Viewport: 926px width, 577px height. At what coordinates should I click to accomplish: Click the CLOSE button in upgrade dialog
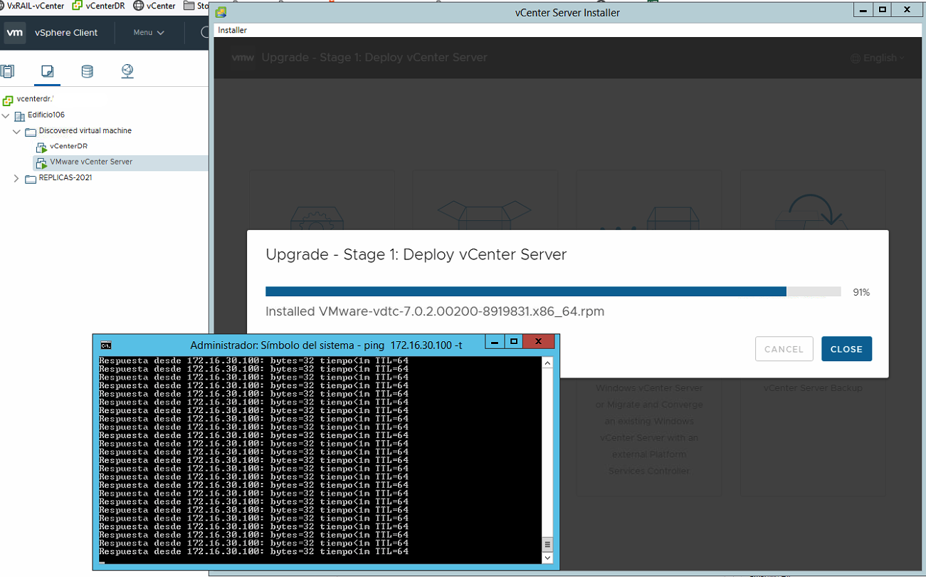pos(846,349)
